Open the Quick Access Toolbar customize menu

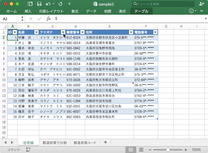pos(69,4)
